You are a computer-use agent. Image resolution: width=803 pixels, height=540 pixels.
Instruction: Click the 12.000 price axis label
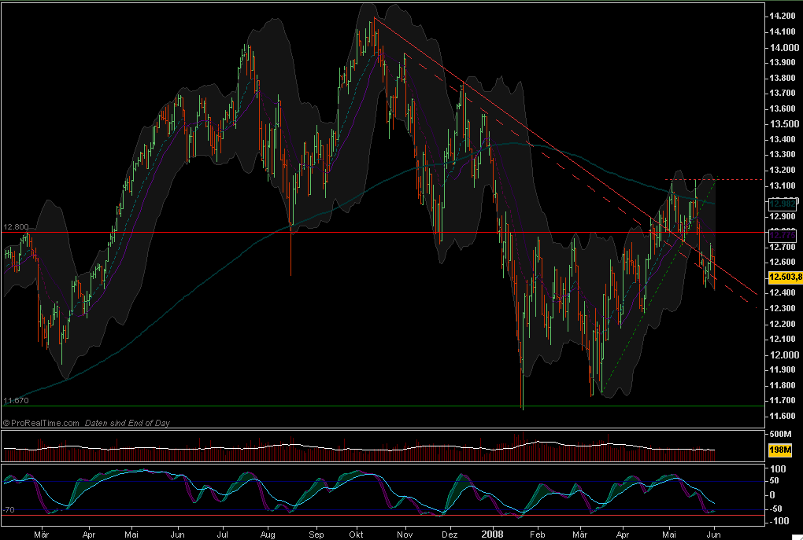(785, 354)
